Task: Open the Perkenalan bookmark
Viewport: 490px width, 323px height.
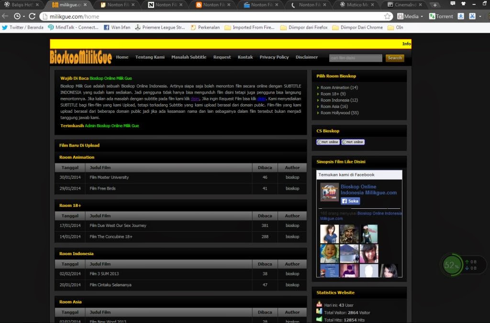Action: 205,27
